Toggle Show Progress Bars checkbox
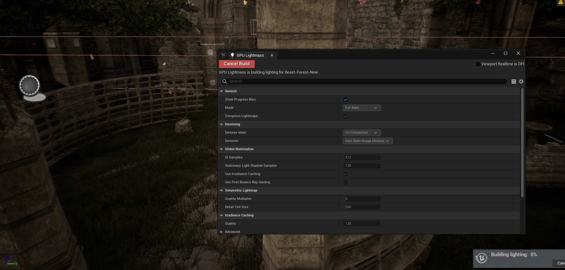Screen dimensions: 565x270 [345, 100]
